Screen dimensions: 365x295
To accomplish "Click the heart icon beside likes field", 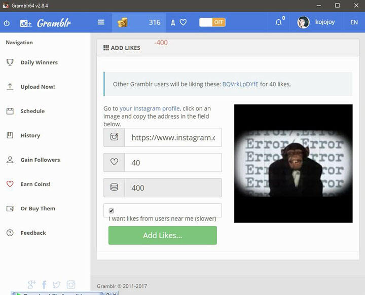I will [x=114, y=162].
